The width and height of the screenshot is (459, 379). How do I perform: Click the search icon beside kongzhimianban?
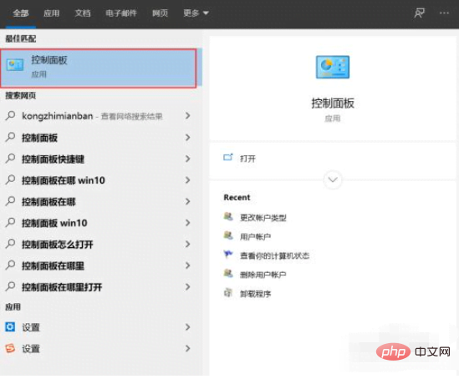pyautogui.click(x=10, y=116)
